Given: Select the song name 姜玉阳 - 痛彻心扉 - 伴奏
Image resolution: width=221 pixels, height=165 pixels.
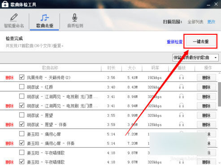Looking at the screenshot, I should 51,144.
